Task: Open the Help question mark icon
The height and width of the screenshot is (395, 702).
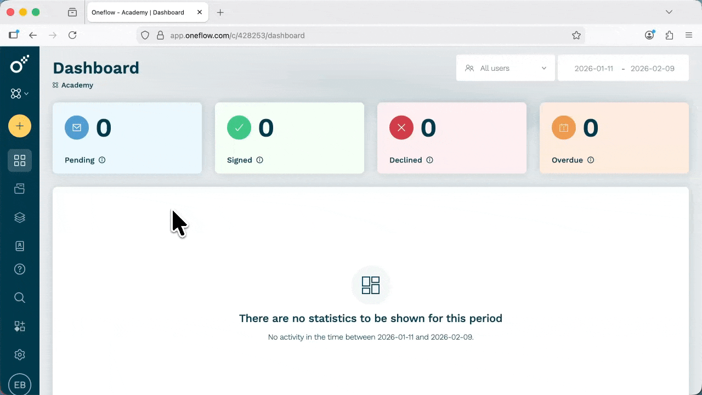Action: point(20,269)
